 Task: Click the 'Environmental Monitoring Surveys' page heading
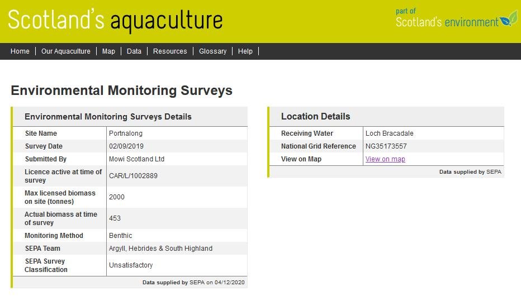click(x=122, y=90)
